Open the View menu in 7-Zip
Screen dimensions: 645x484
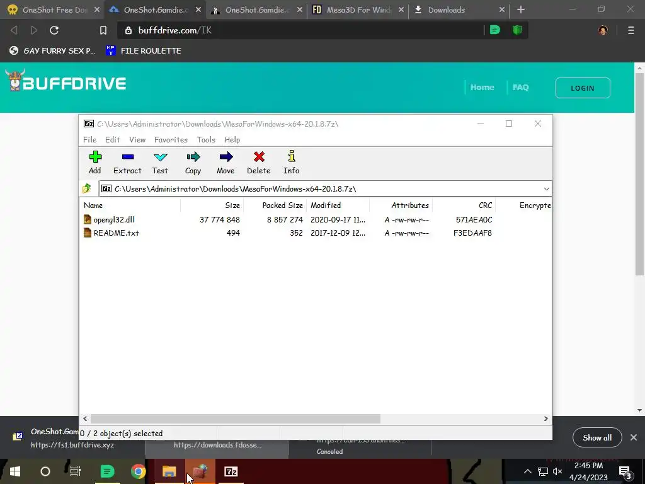[x=137, y=139]
